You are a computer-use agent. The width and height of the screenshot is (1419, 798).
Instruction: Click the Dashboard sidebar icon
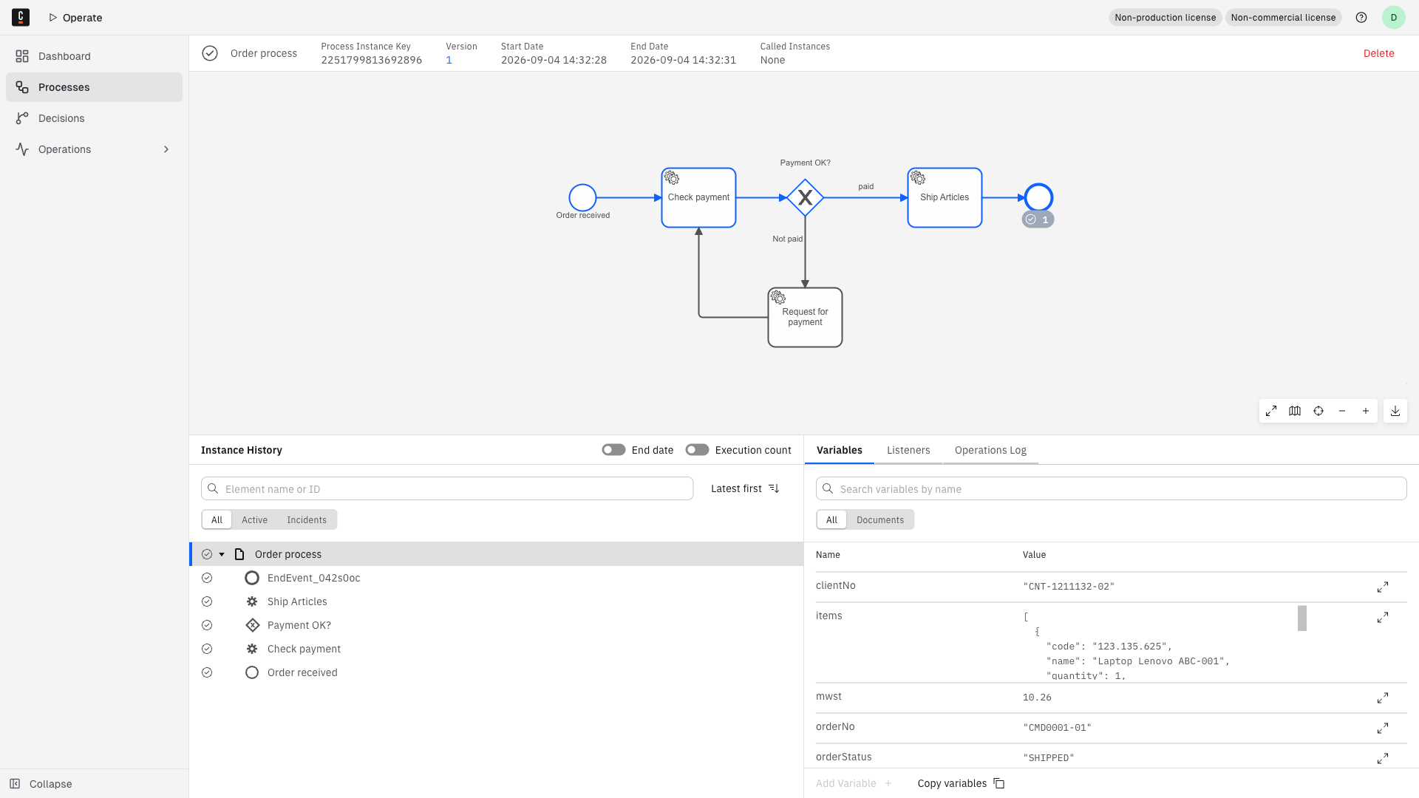[22, 56]
